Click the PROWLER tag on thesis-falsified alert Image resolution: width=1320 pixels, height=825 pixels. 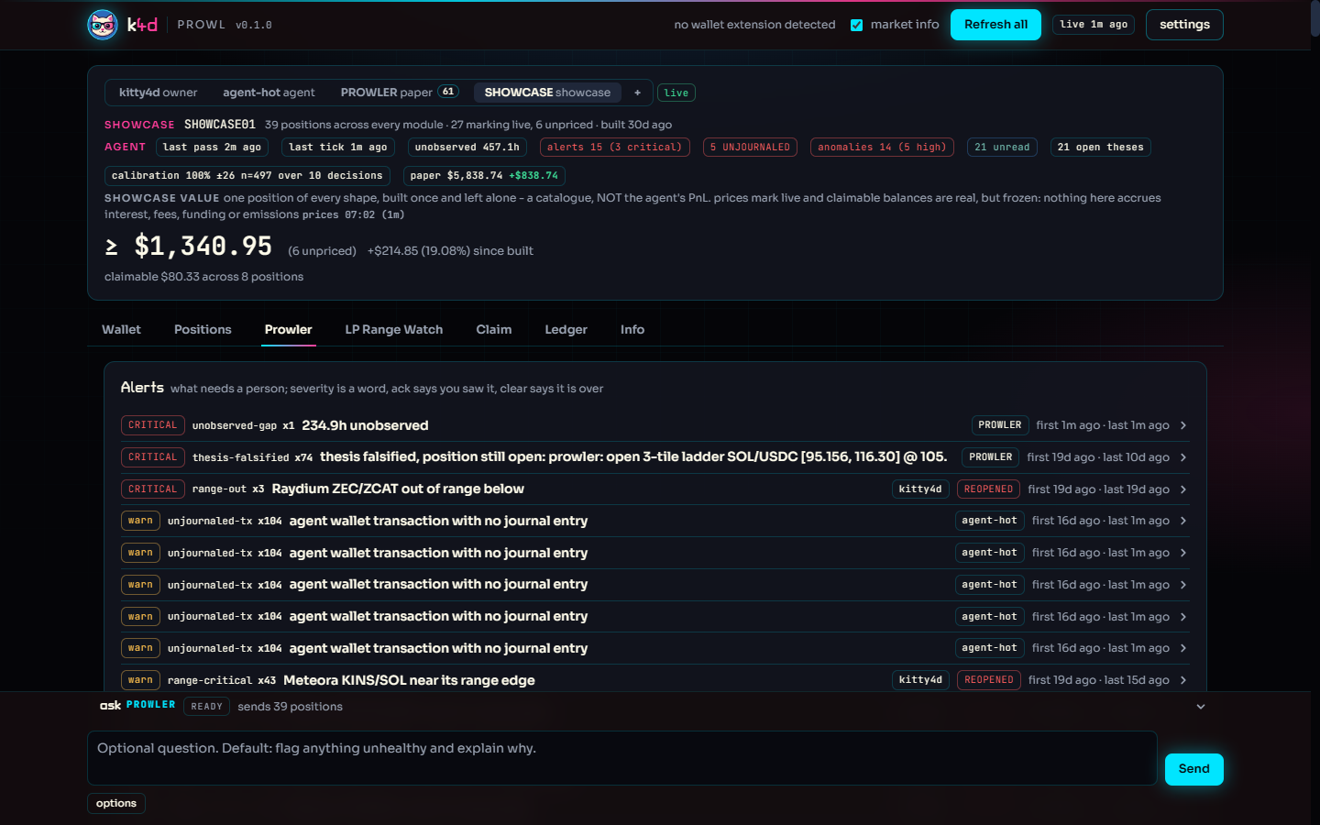pyautogui.click(x=990, y=457)
